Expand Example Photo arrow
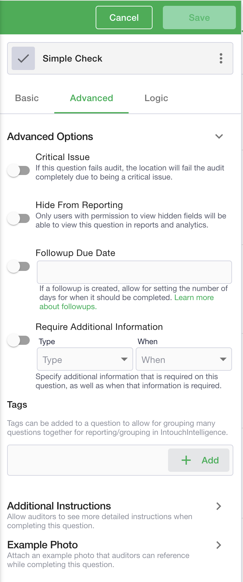 click(219, 545)
